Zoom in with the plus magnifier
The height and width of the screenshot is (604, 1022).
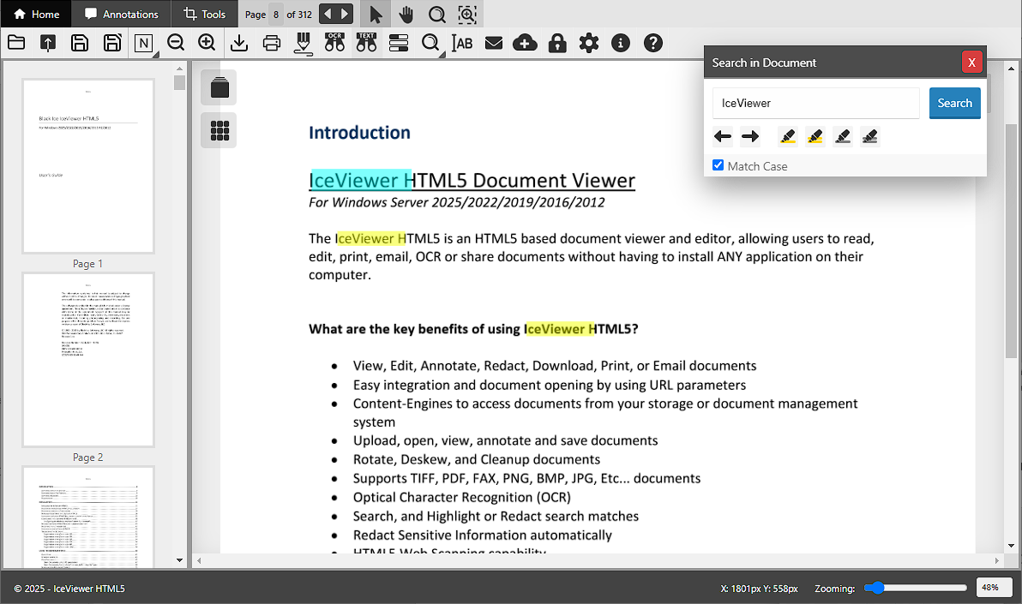click(x=207, y=43)
